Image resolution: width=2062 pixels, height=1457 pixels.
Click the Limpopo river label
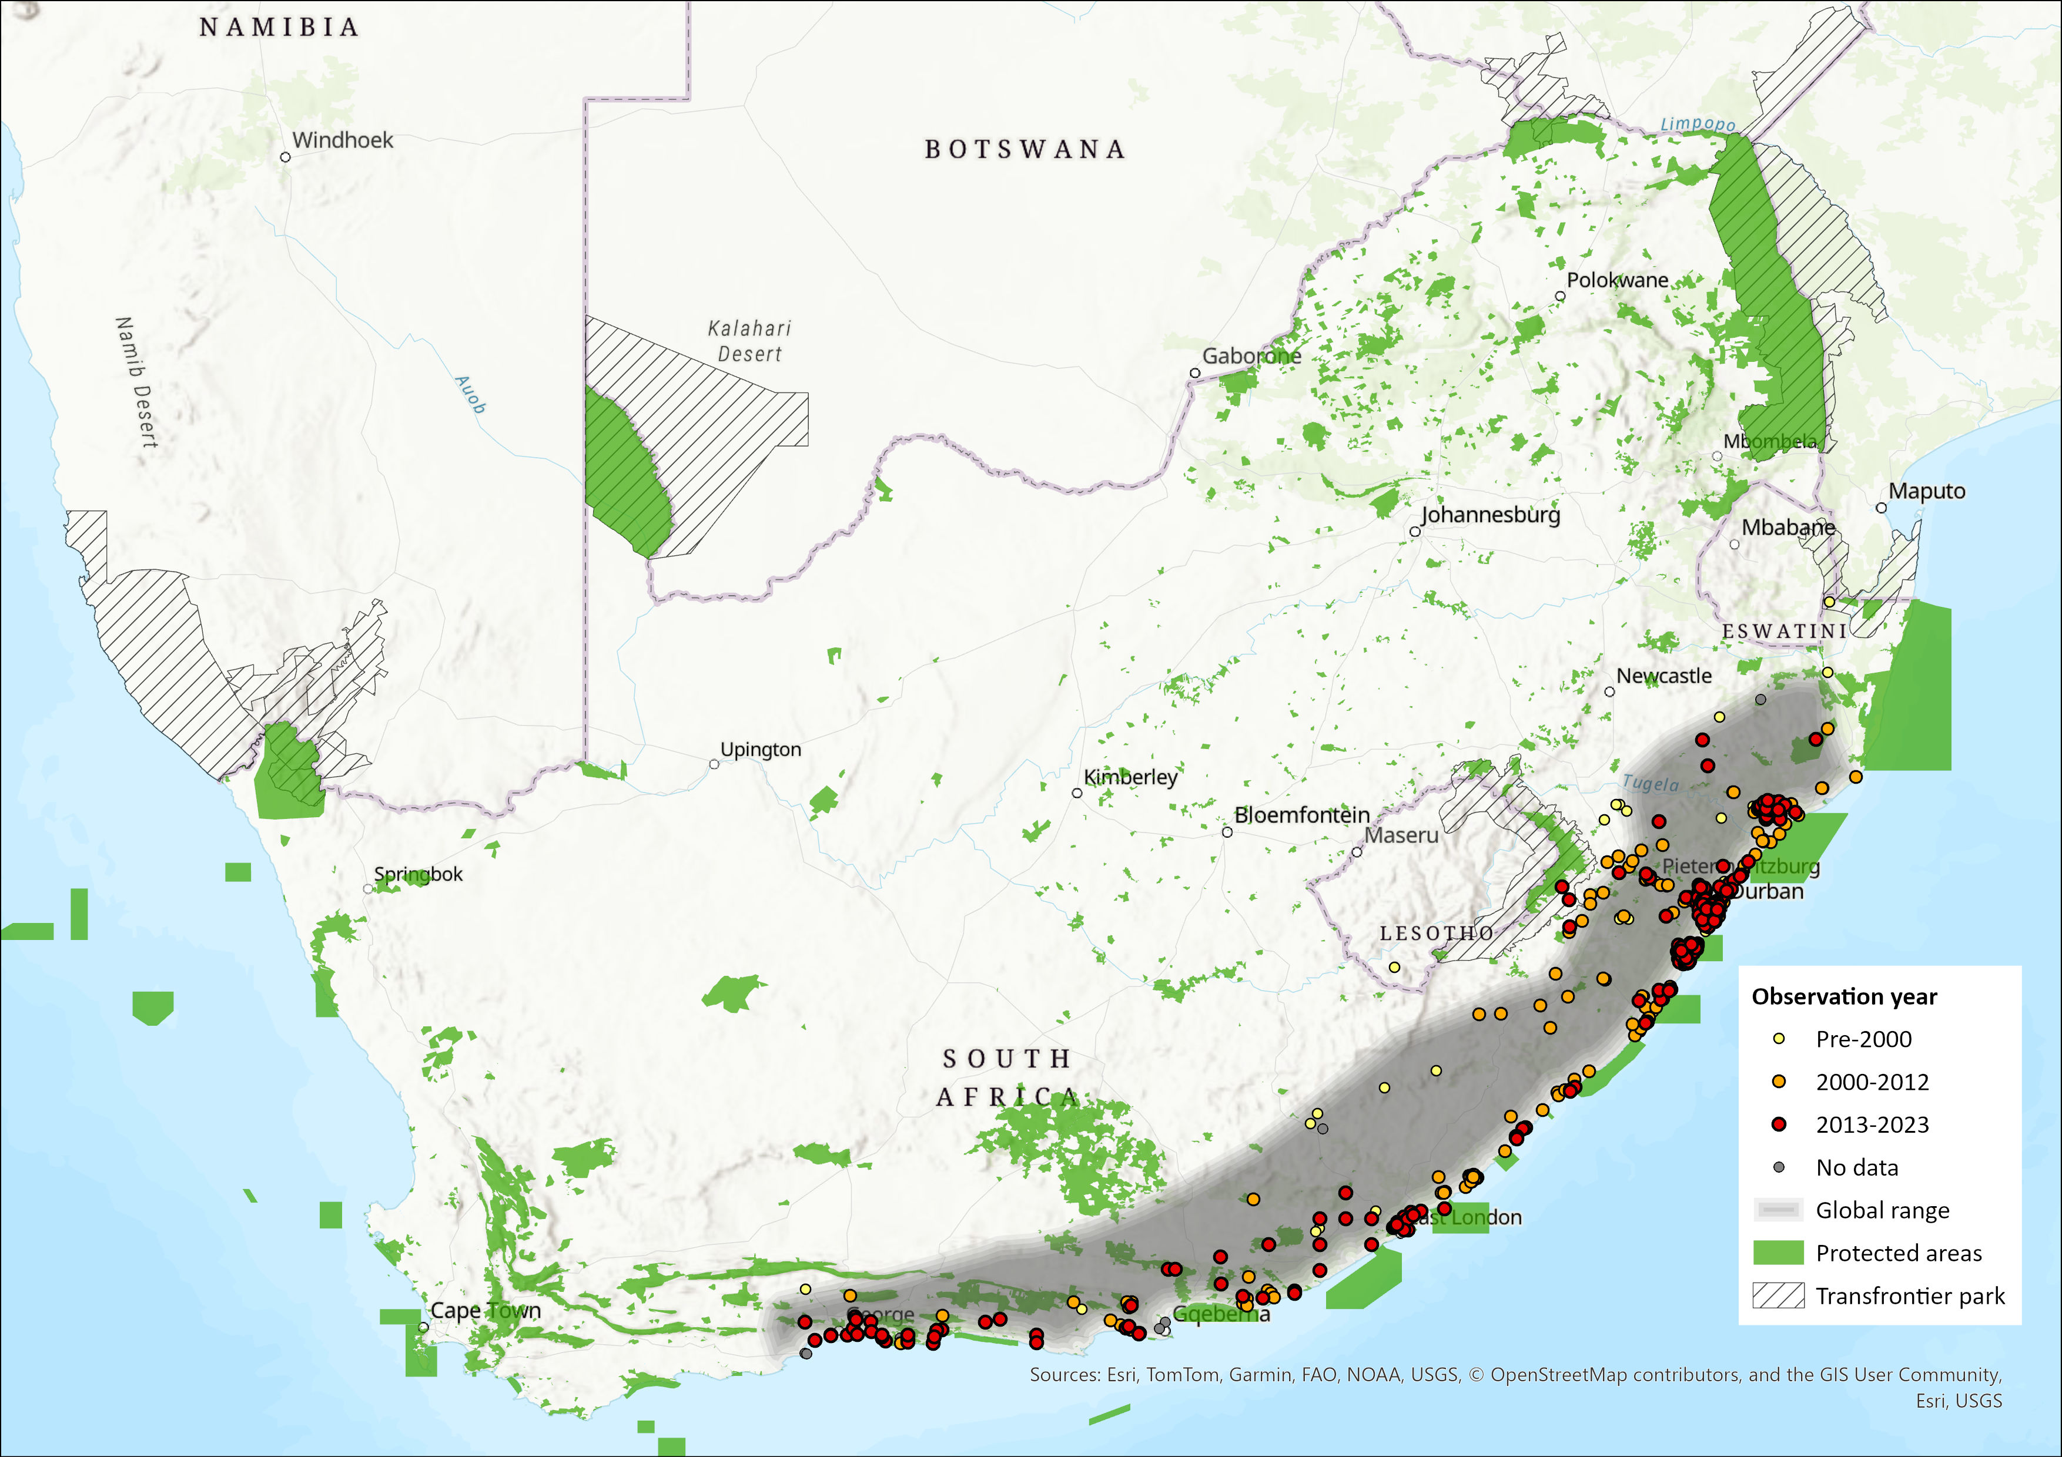pos(1698,124)
